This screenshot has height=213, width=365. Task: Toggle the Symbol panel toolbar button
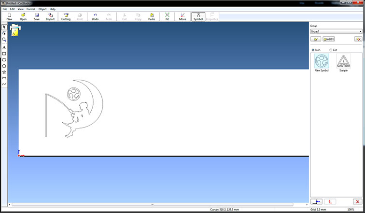198,17
